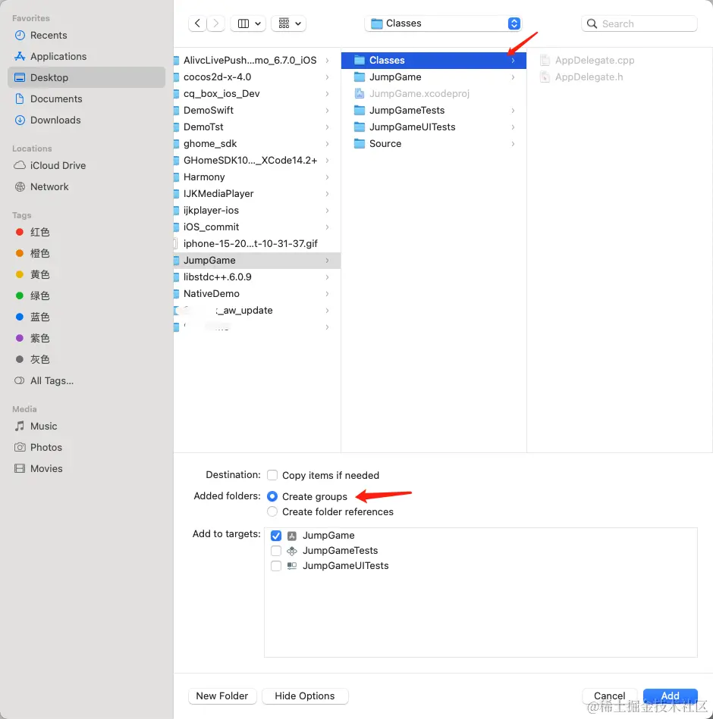Click the Source folder icon
The width and height of the screenshot is (713, 719).
pos(360,143)
